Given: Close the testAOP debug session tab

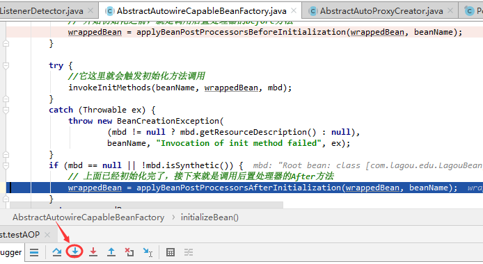Looking at the screenshot, I should (47, 235).
